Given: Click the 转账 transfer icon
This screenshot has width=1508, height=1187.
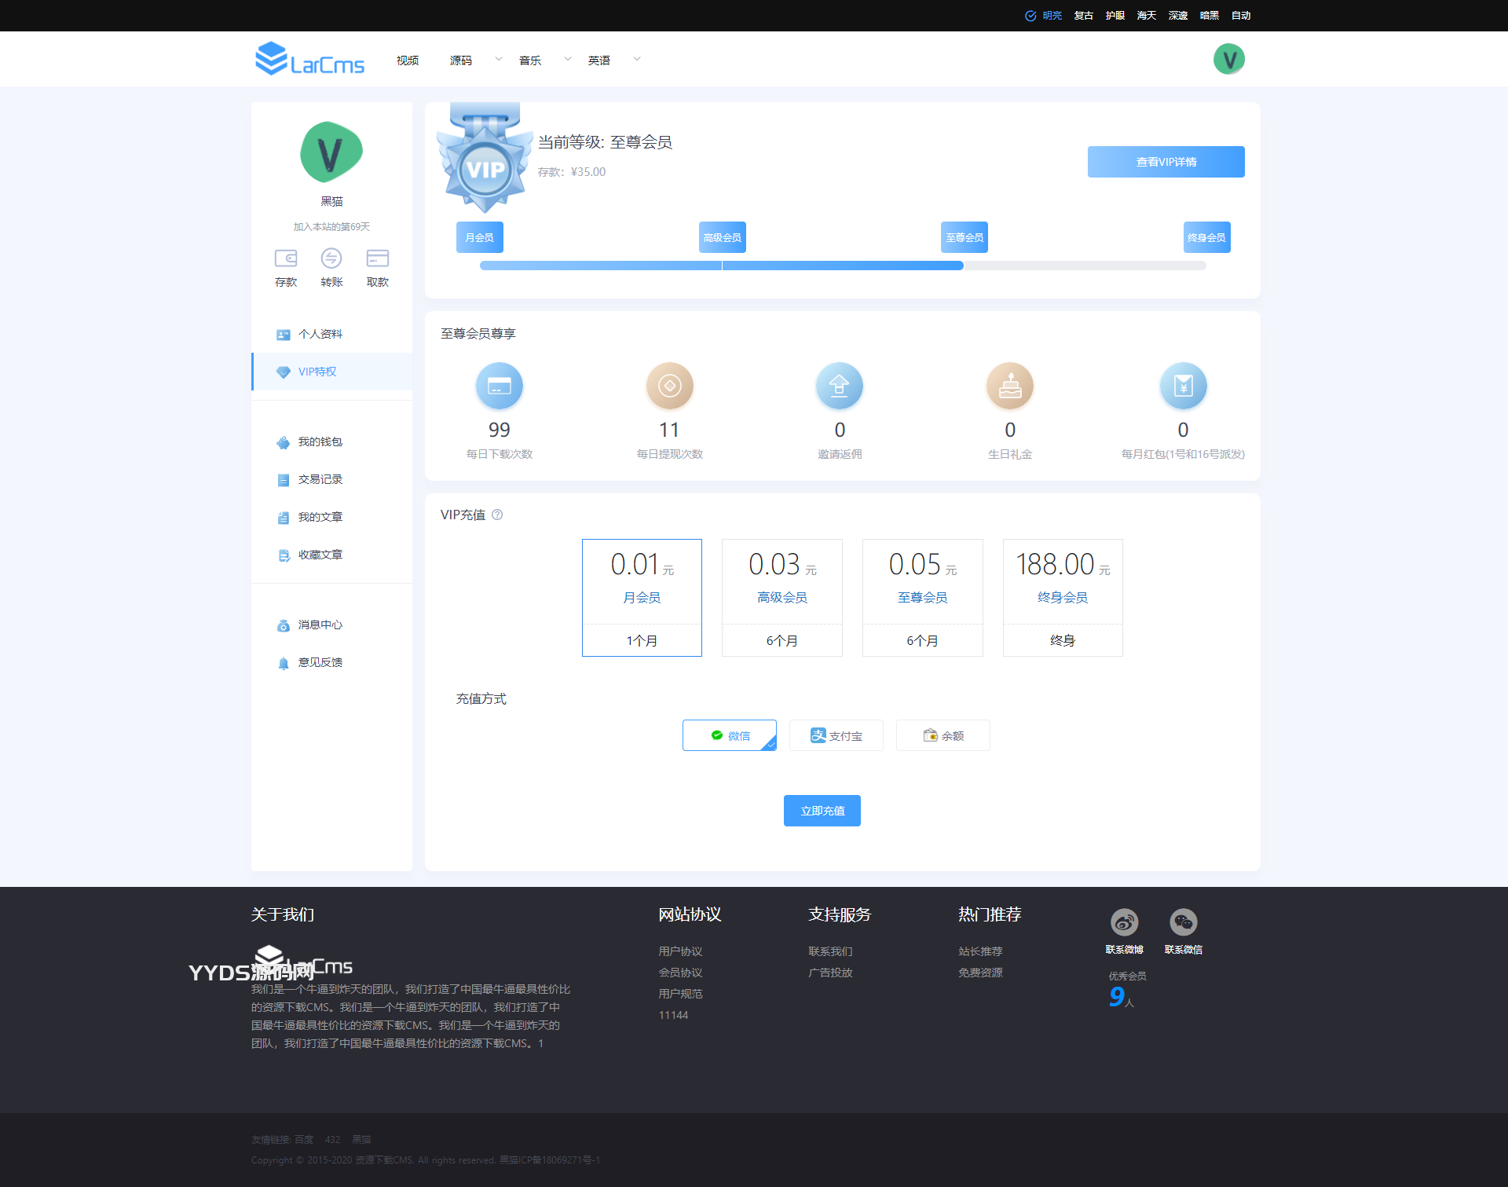Looking at the screenshot, I should (x=331, y=258).
